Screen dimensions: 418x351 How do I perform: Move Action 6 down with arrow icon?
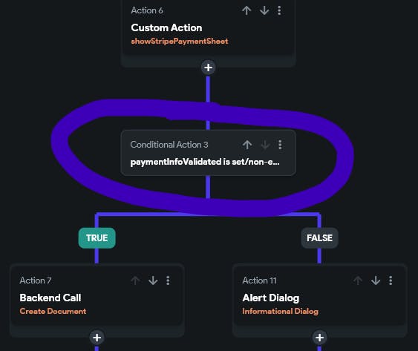click(264, 10)
